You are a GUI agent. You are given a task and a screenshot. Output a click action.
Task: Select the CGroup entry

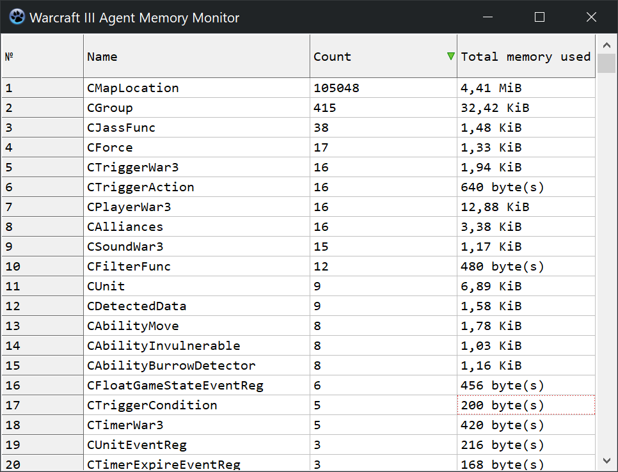click(x=109, y=108)
